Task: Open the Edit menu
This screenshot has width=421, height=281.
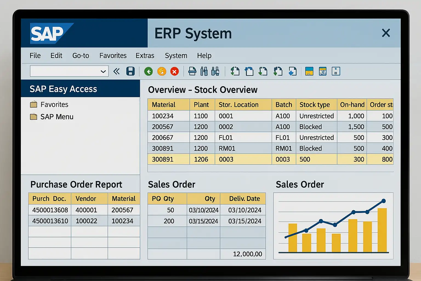Action: point(56,55)
